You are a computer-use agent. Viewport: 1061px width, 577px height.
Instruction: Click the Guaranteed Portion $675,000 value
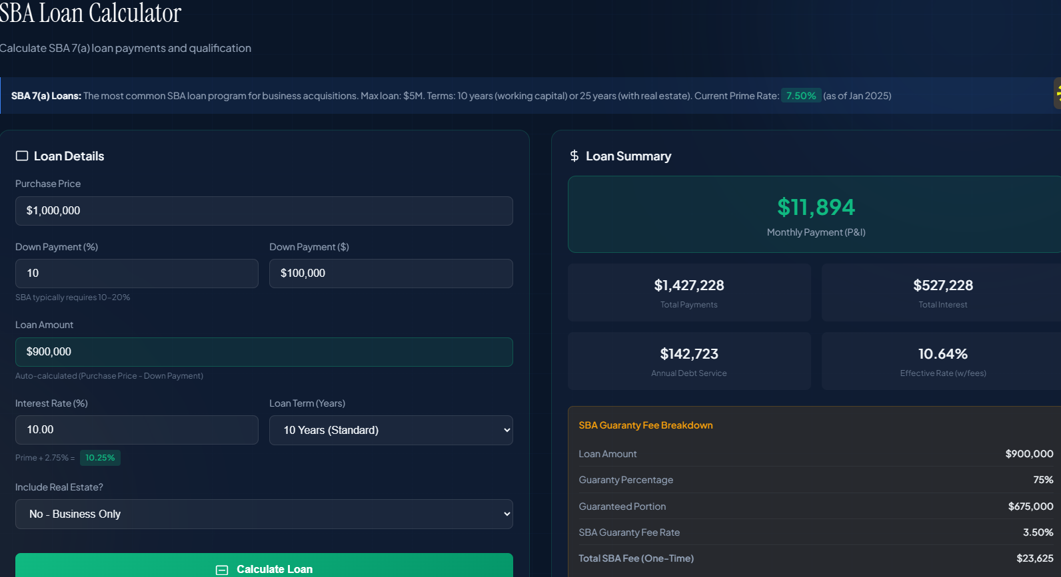pyautogui.click(x=1030, y=506)
